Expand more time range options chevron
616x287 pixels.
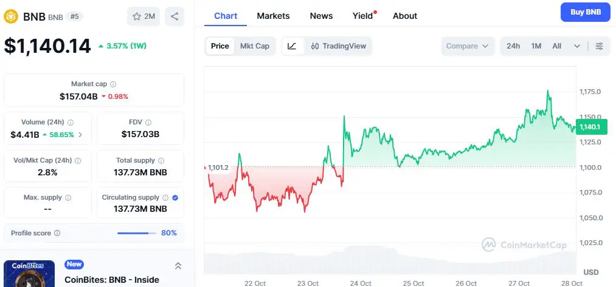click(576, 46)
